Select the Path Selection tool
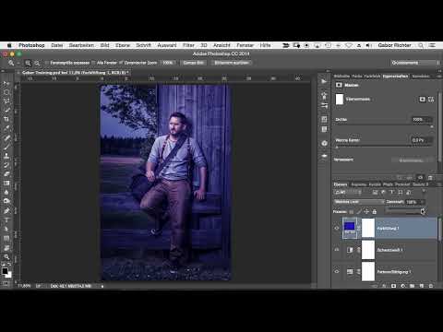 pos(6,229)
